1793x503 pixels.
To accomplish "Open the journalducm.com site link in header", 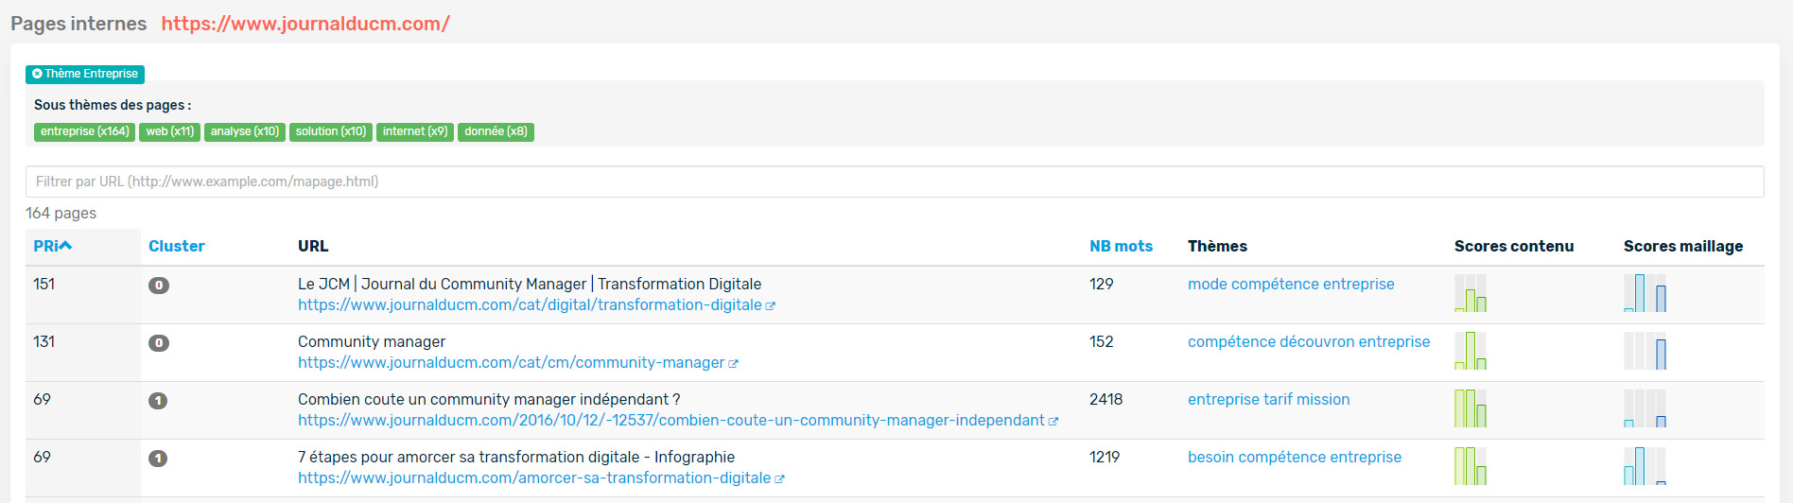I will tap(305, 24).
